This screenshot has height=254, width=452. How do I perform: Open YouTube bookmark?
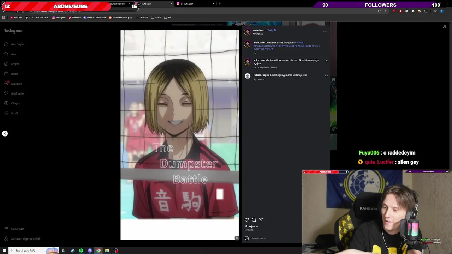[x=16, y=18]
